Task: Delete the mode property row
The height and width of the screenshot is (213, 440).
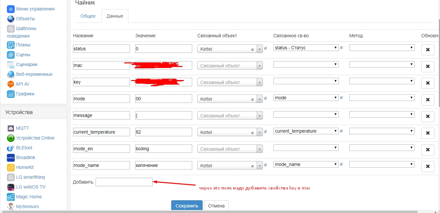Action: coord(428,100)
